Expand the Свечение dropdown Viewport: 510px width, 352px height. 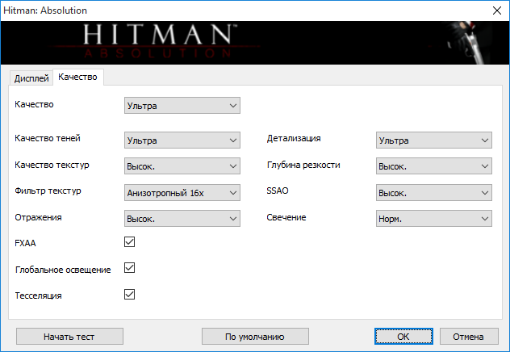(434, 219)
